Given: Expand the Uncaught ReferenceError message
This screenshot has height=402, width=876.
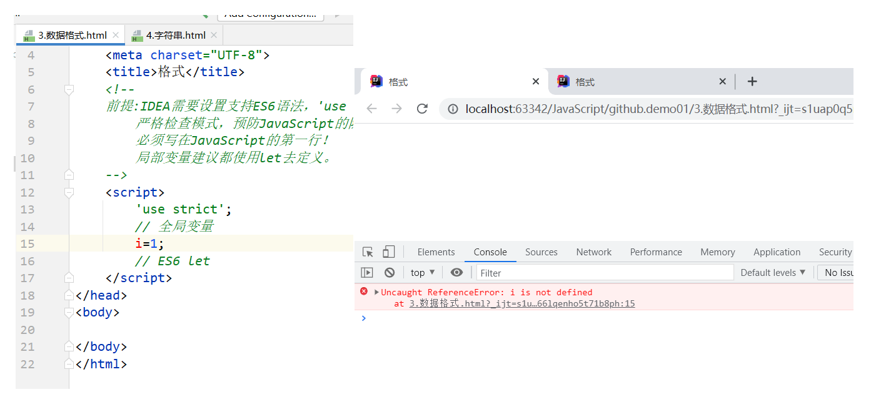Looking at the screenshot, I should tap(376, 292).
